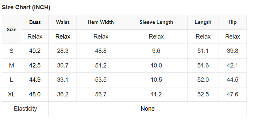The image size is (253, 122).
Task: Click bust value 40.2 for size S
Action: coord(35,51)
